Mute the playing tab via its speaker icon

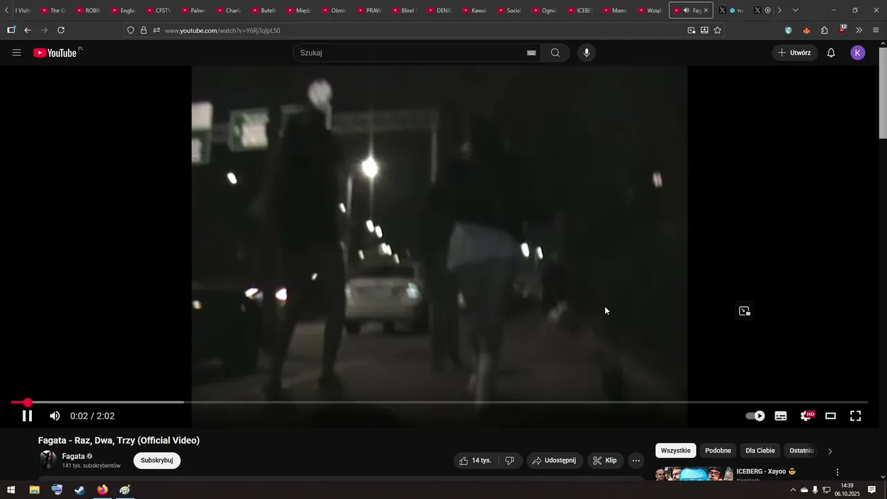click(x=686, y=10)
